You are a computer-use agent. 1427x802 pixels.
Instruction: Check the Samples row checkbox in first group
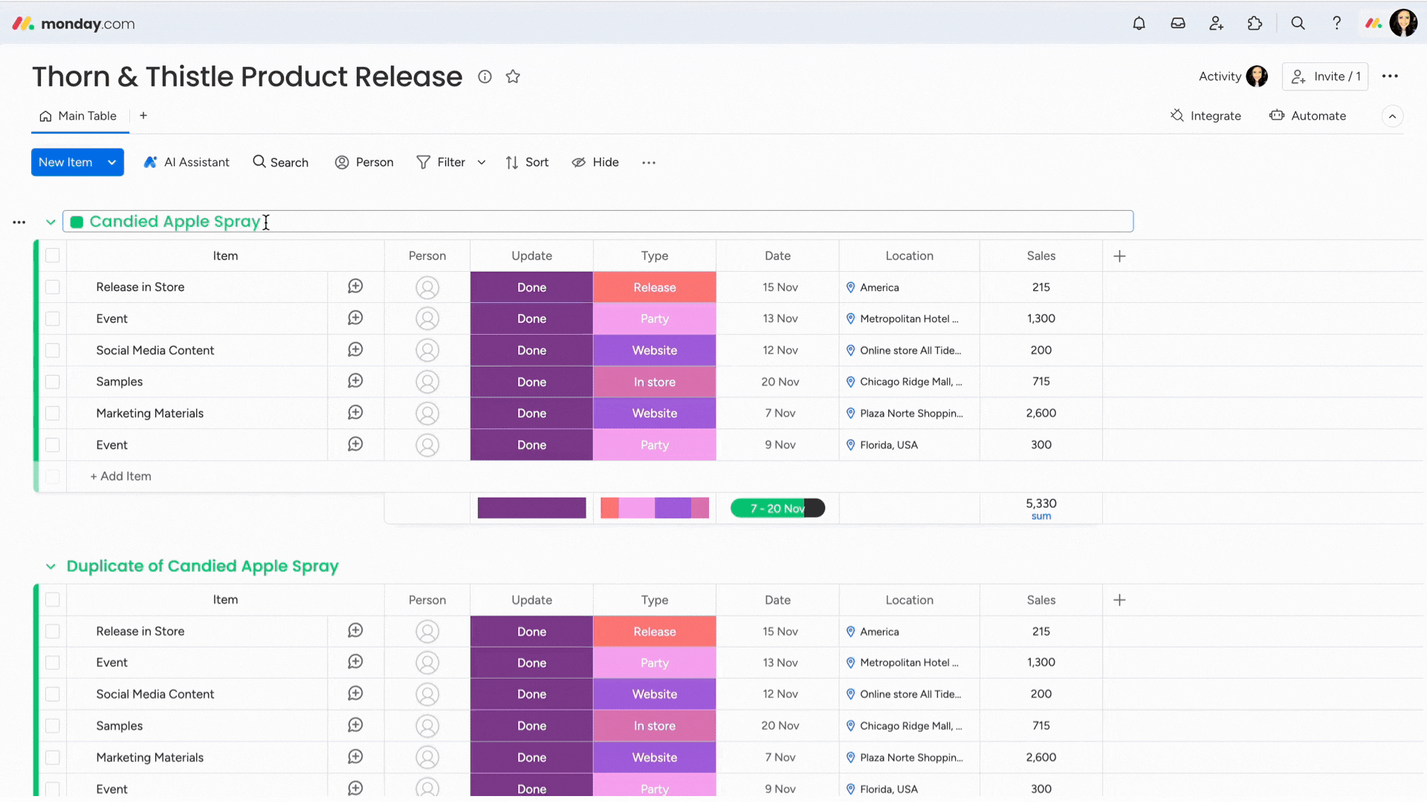tap(52, 382)
